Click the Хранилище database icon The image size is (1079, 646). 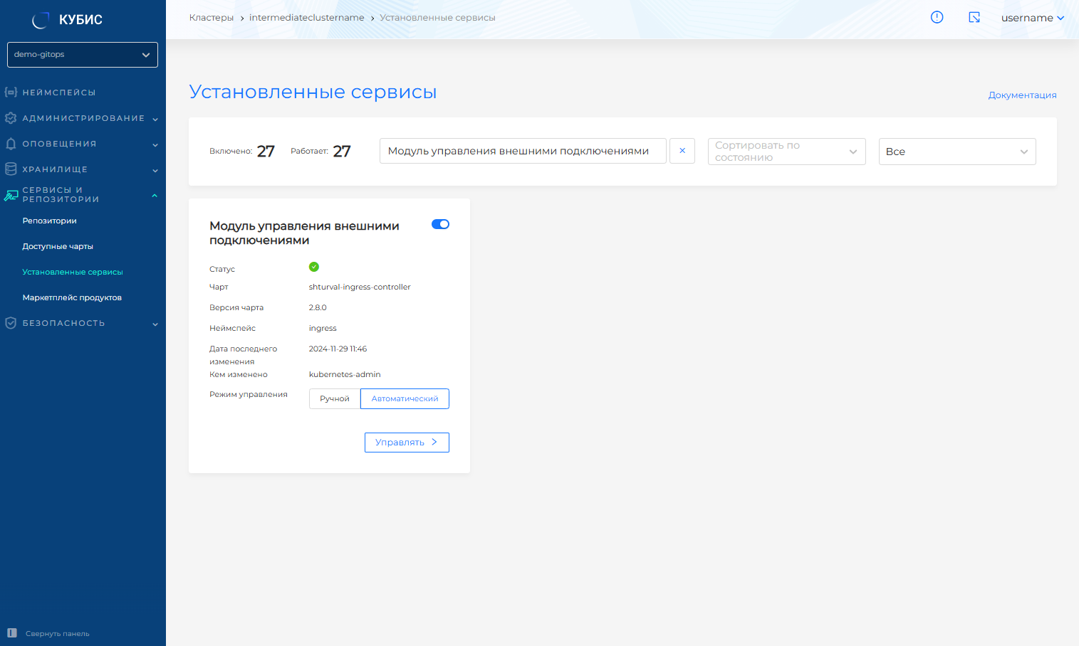tap(11, 169)
